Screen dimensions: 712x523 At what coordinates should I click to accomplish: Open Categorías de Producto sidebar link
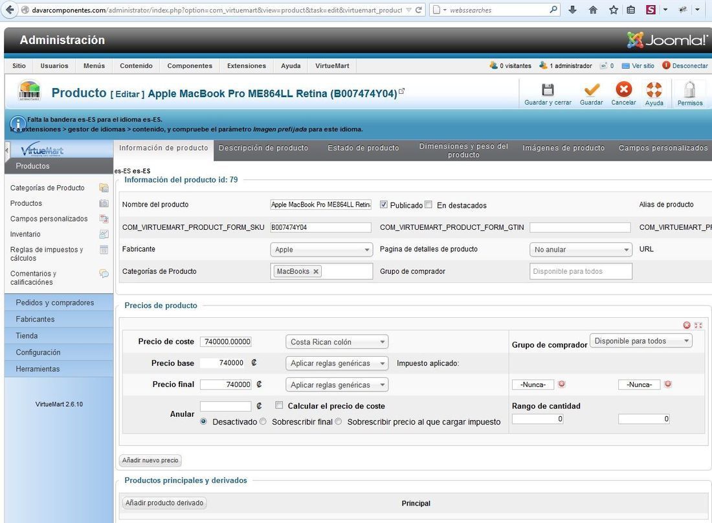[47, 188]
